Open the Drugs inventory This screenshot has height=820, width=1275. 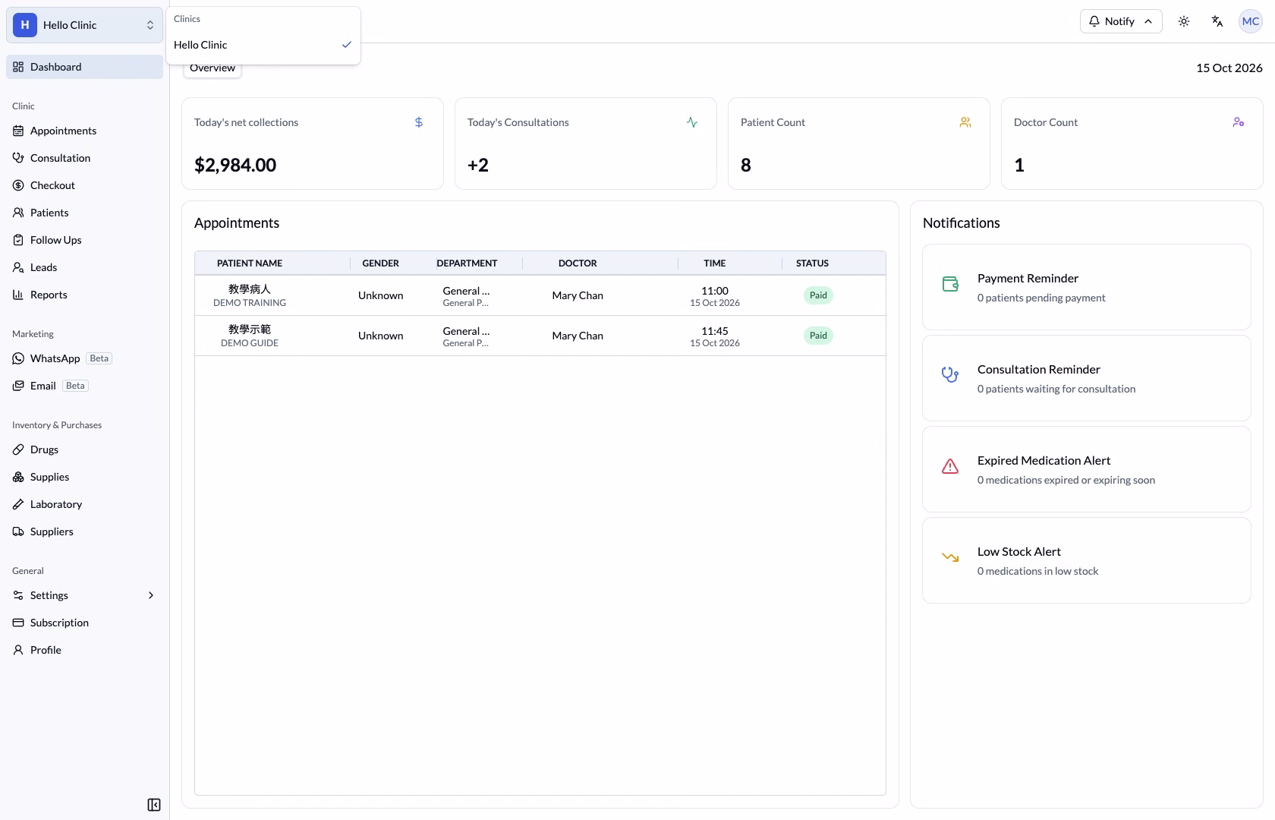[x=84, y=449]
